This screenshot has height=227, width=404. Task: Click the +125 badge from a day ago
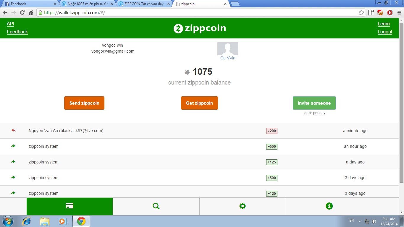click(272, 162)
